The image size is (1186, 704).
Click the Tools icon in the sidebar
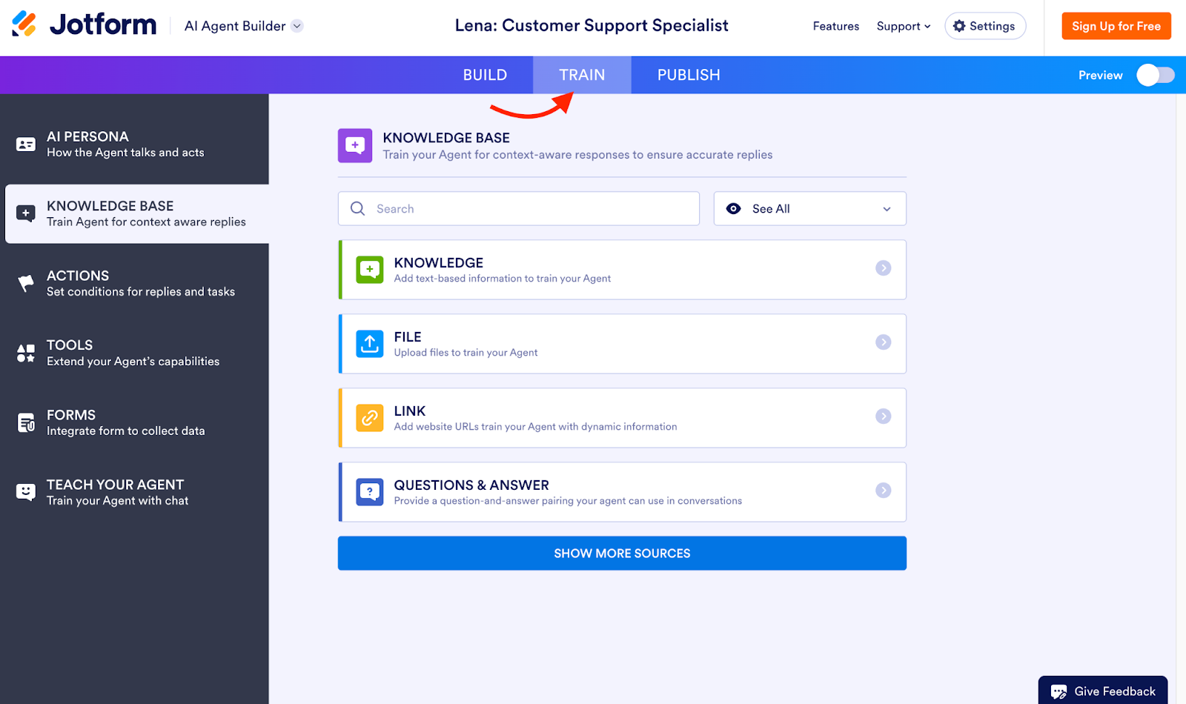26,353
